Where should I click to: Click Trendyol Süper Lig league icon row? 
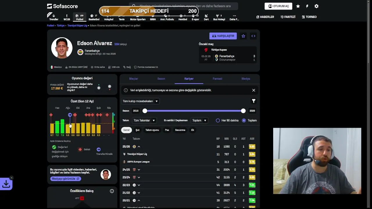coord(189,154)
